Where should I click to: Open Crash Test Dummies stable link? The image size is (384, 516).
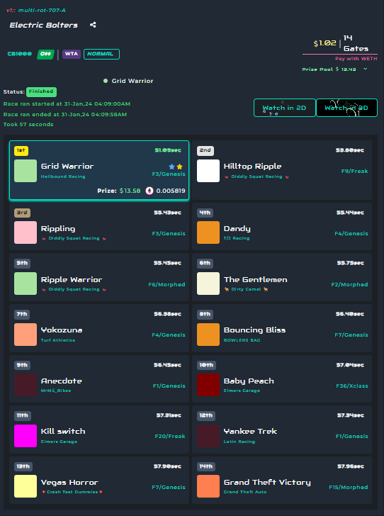click(x=72, y=492)
